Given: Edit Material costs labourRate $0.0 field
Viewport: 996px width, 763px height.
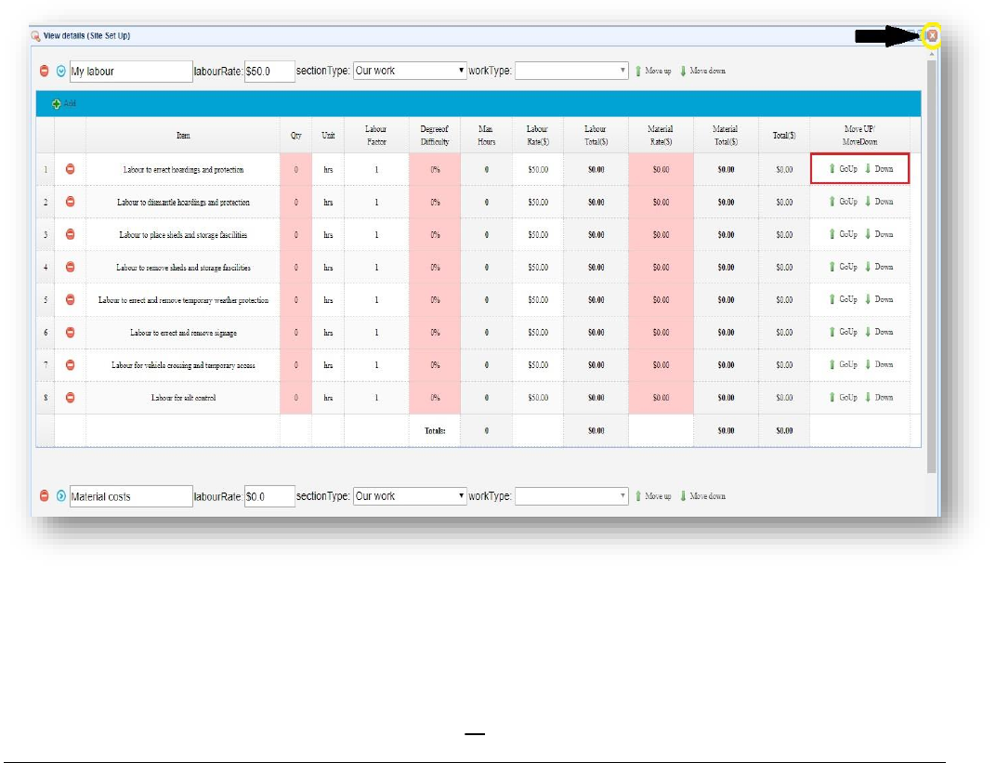Looking at the screenshot, I should coord(269,496).
